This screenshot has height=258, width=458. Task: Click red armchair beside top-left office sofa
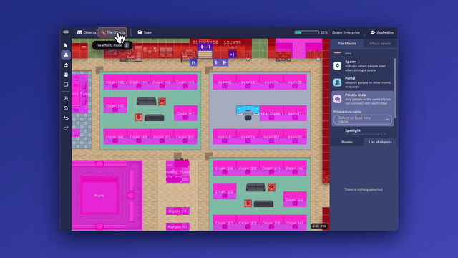(162, 102)
